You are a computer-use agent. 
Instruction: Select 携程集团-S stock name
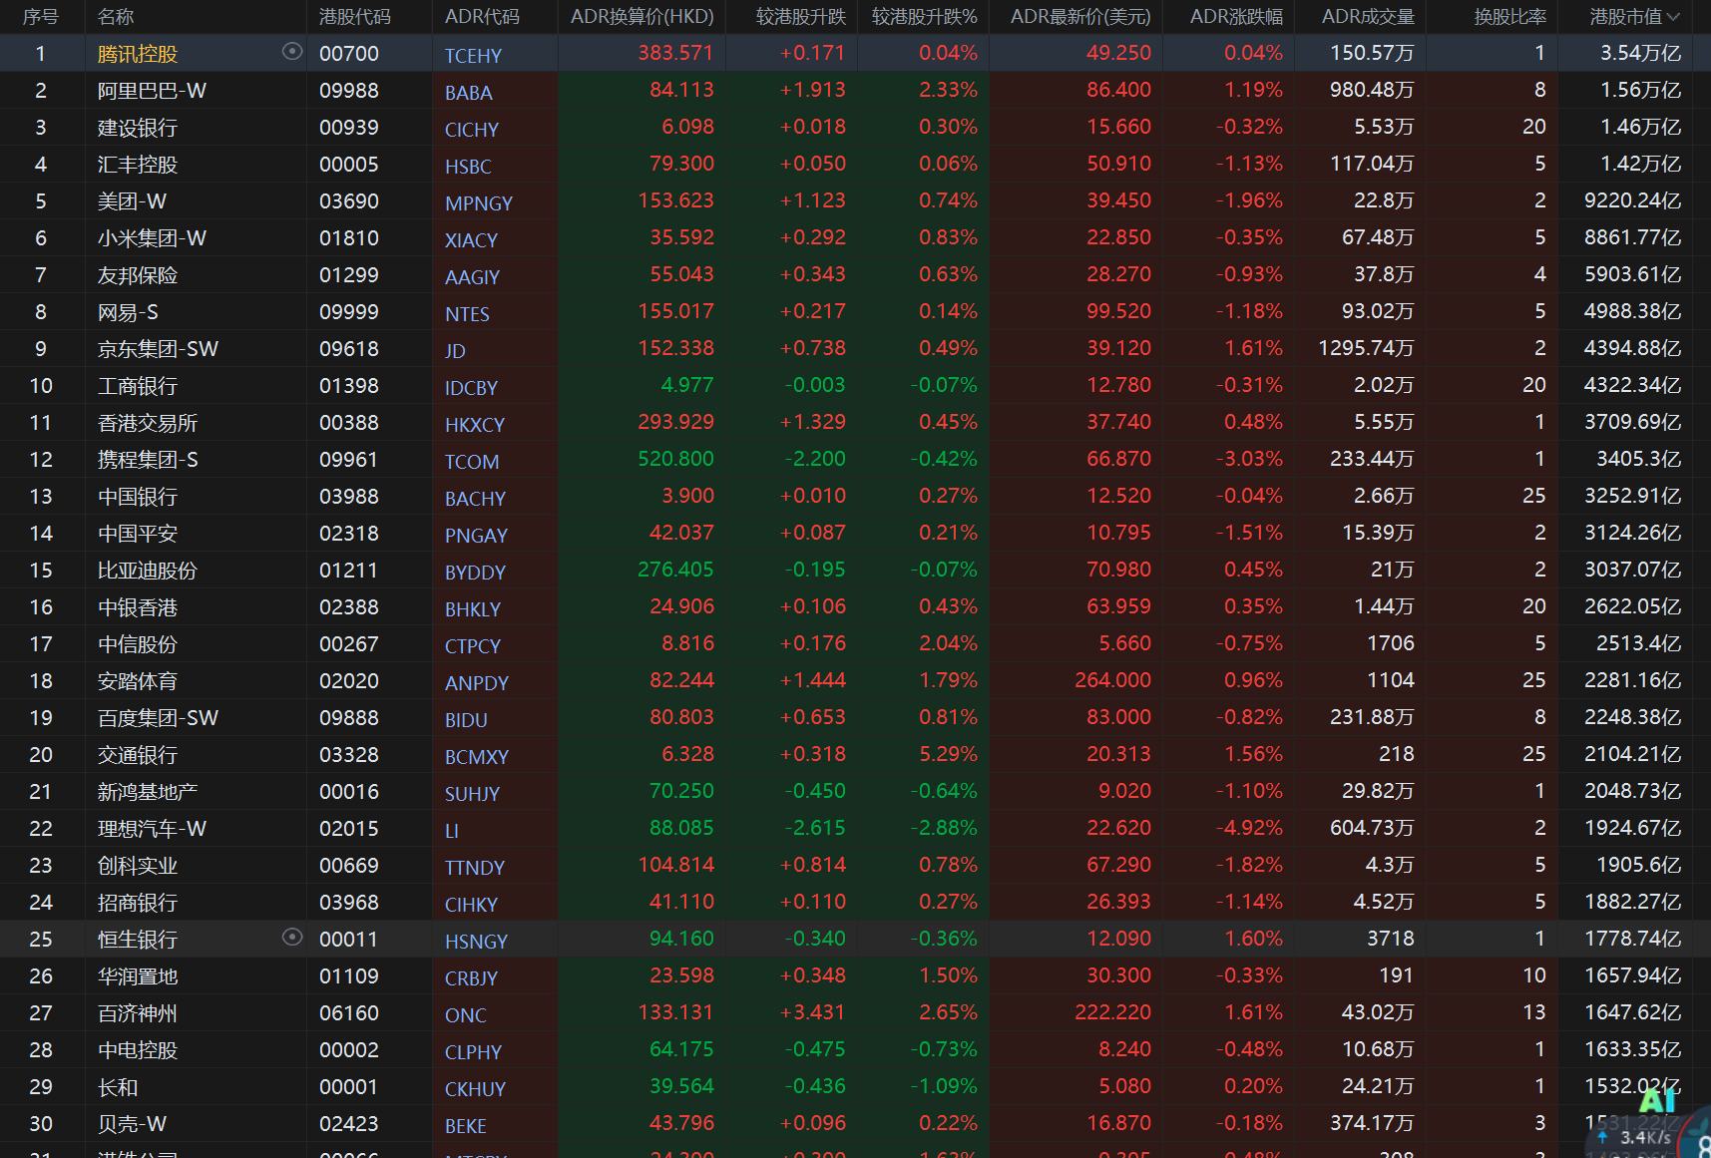tap(148, 460)
